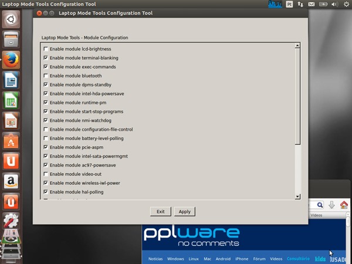Click the Apply button

coord(185,212)
